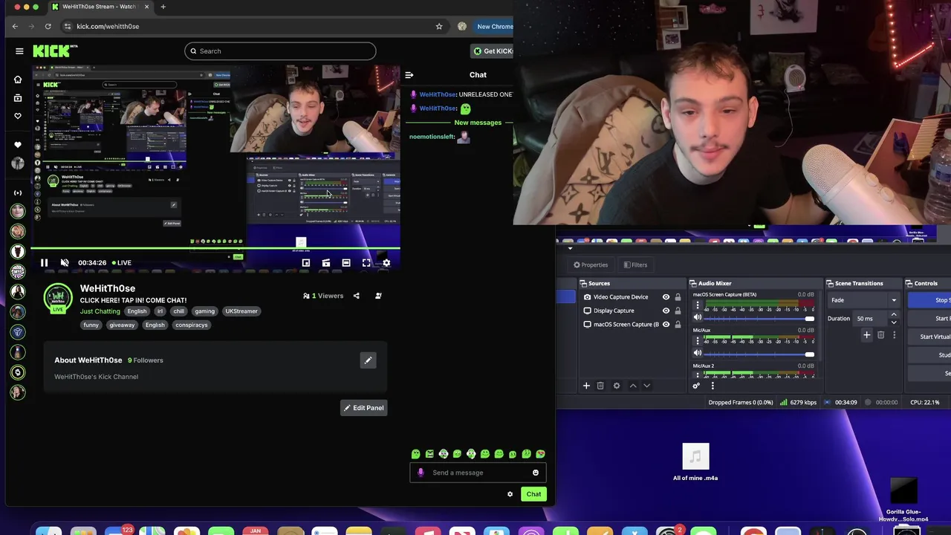Hide the Display Capture source
This screenshot has height=535, width=951.
(x=666, y=311)
